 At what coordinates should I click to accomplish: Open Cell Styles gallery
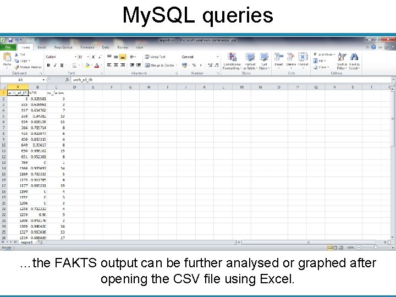264,61
